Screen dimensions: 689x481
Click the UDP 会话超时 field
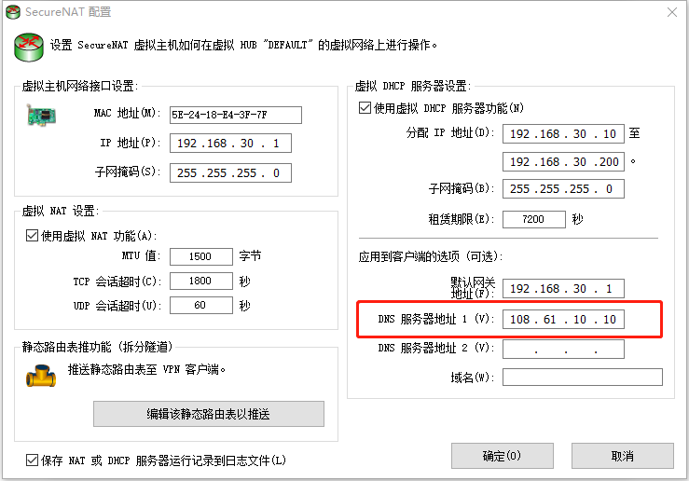point(200,306)
